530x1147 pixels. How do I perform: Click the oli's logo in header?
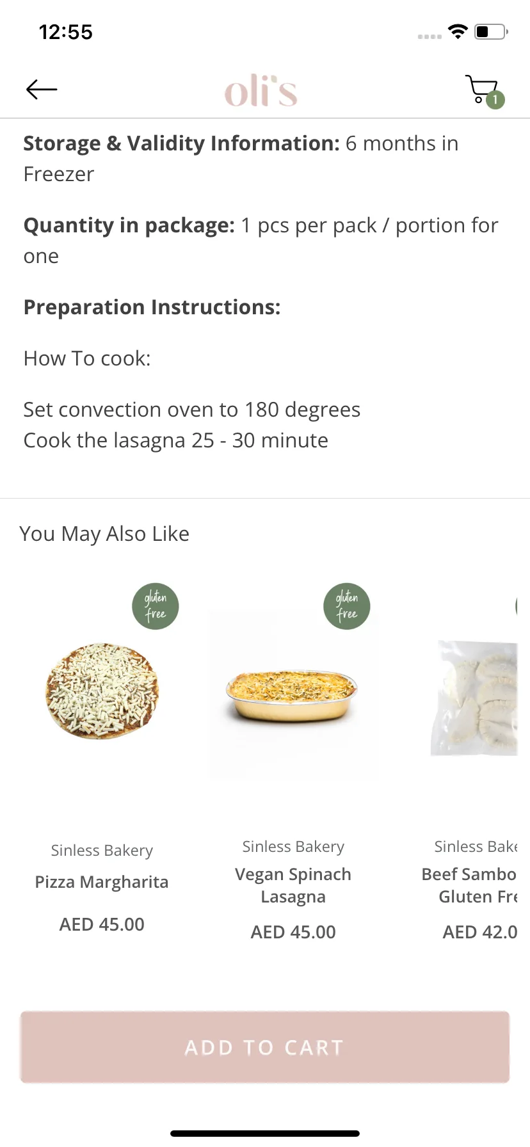pyautogui.click(x=261, y=92)
